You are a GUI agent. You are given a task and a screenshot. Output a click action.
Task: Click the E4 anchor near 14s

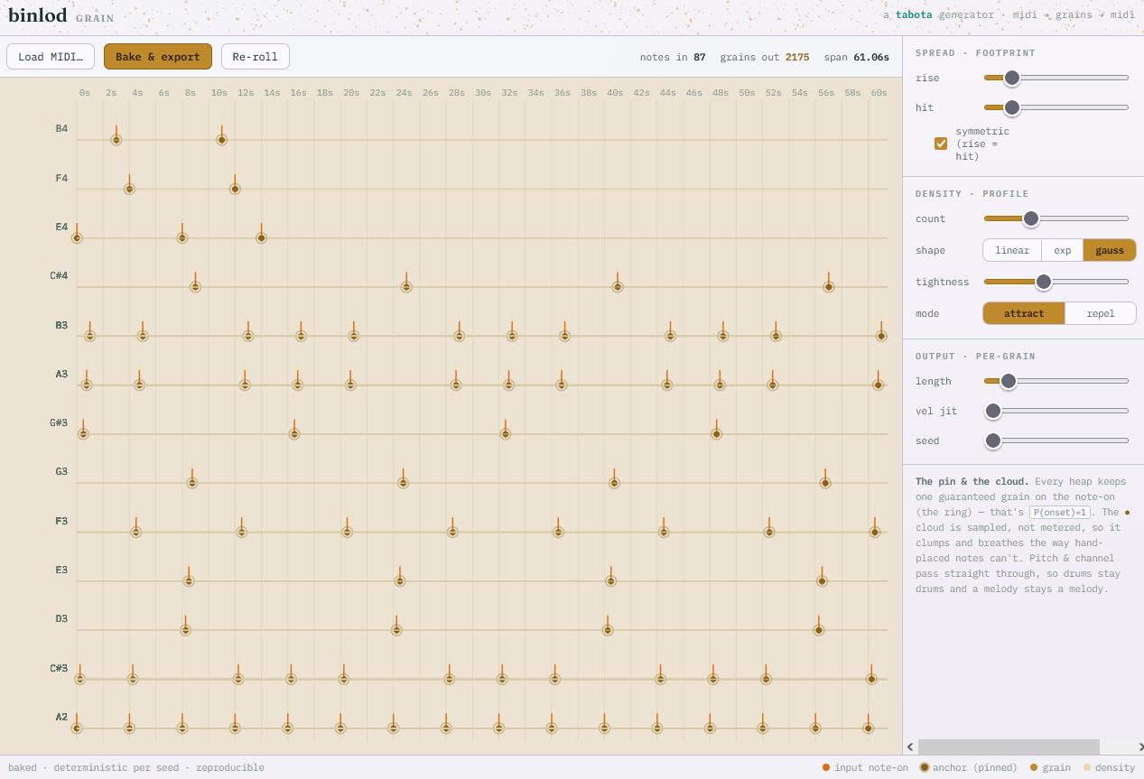262,238
